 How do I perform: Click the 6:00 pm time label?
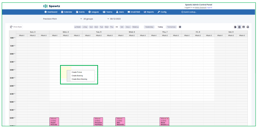click(13, 118)
